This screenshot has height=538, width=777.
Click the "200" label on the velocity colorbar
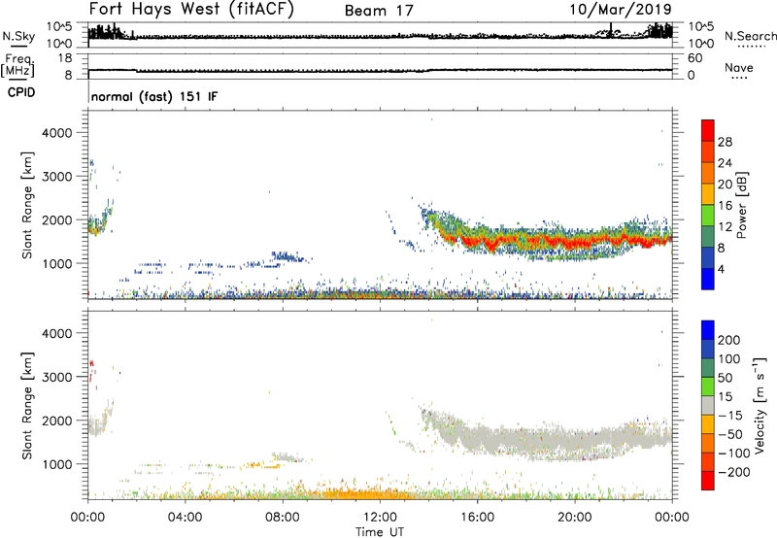point(729,340)
